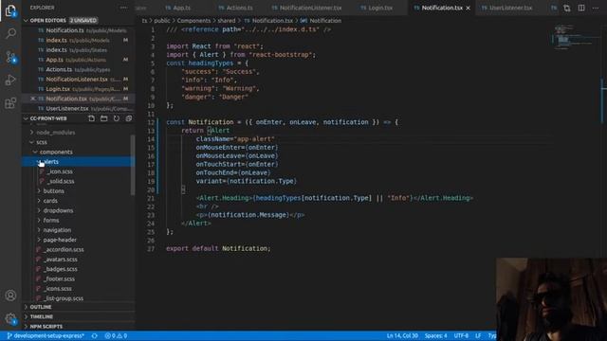Split the editor to the right
This screenshot has height=341, width=607.
[581, 8]
